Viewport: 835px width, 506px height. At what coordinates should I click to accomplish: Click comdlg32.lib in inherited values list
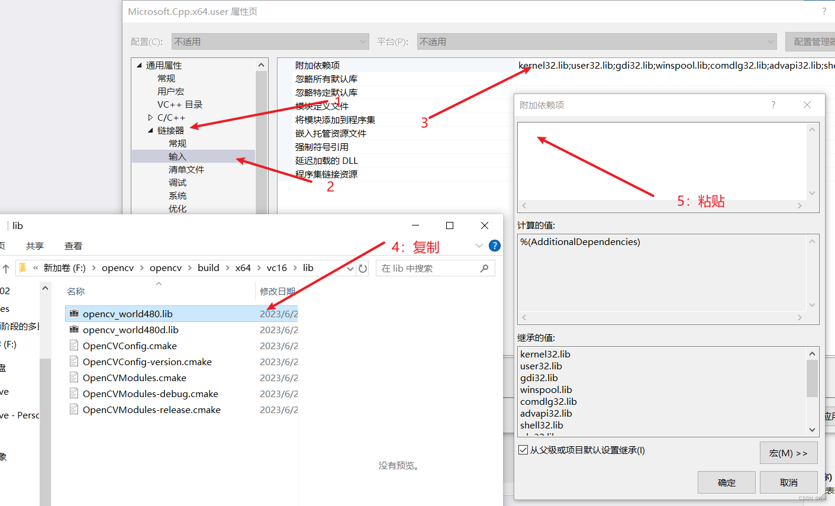click(548, 401)
